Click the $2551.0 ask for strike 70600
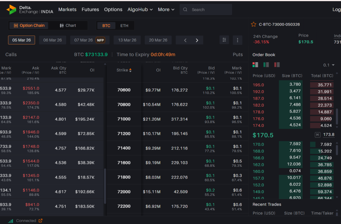341x224 pixels. pyautogui.click(x=31, y=88)
